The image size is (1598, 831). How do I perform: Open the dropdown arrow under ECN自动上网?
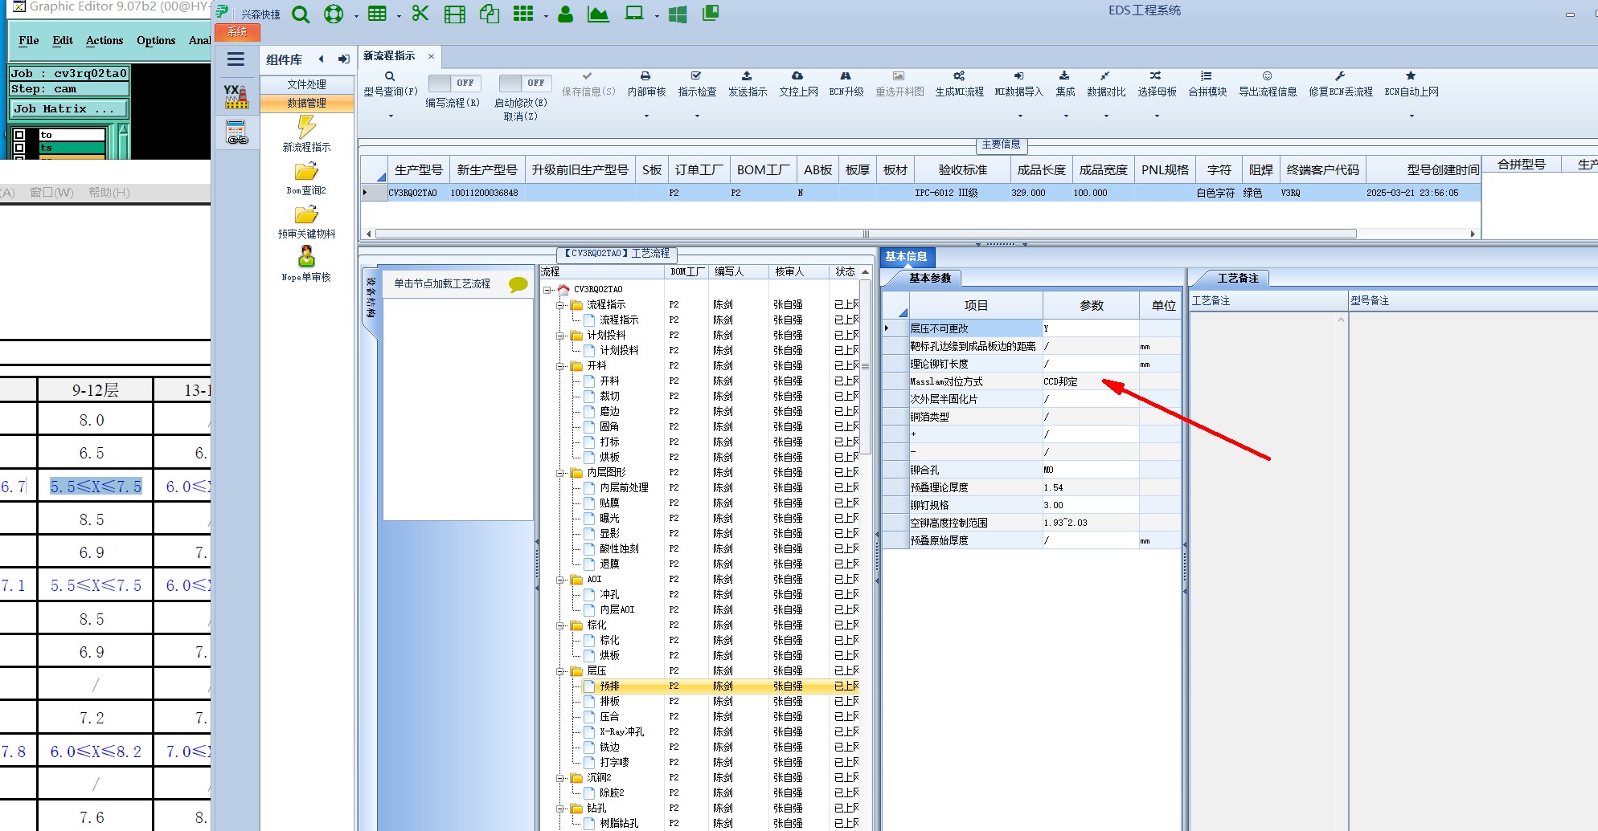[1412, 116]
